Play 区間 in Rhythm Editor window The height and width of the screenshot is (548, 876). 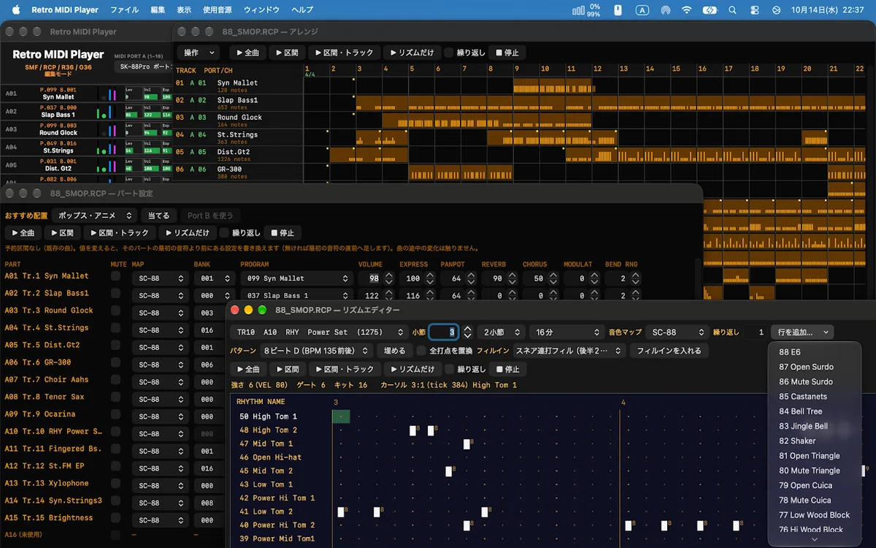pyautogui.click(x=287, y=369)
